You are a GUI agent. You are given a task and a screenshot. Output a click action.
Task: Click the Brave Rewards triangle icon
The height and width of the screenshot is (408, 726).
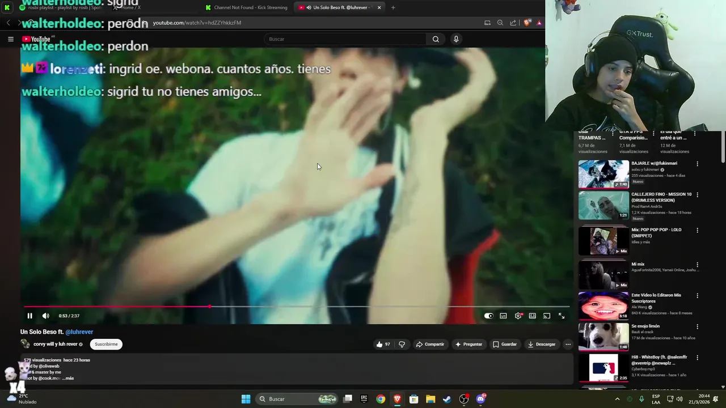coord(539,23)
